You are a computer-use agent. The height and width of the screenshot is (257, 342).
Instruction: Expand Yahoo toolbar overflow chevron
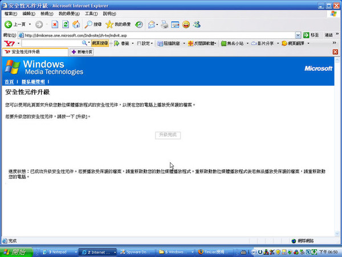[335, 43]
